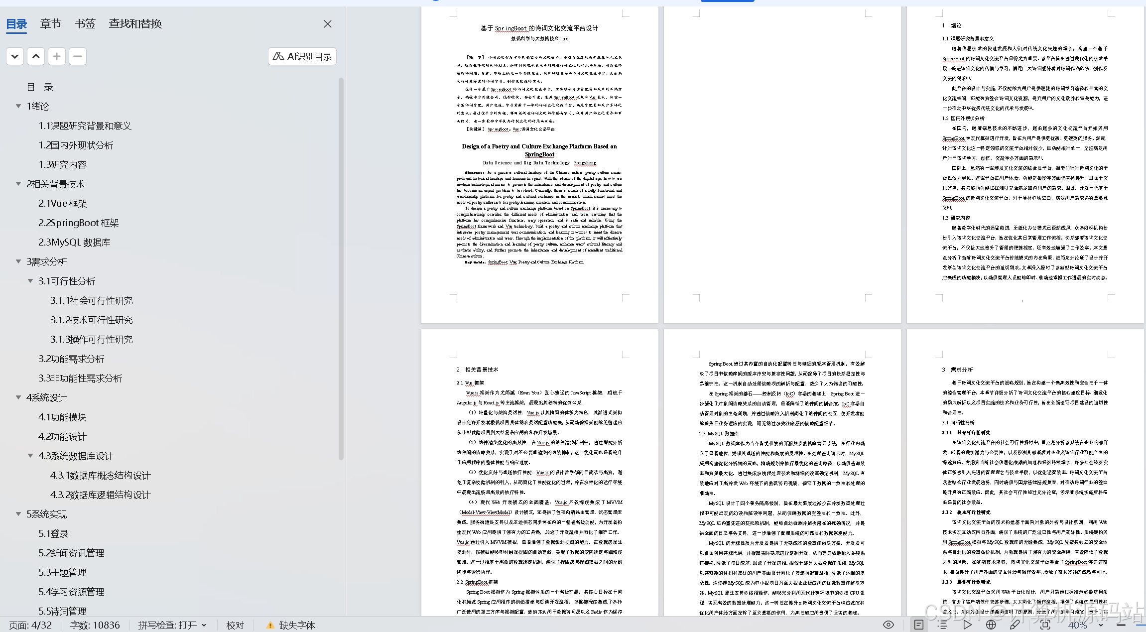Collapse the 3.1可行性分析 subsection
The image size is (1146, 632).
click(x=30, y=281)
